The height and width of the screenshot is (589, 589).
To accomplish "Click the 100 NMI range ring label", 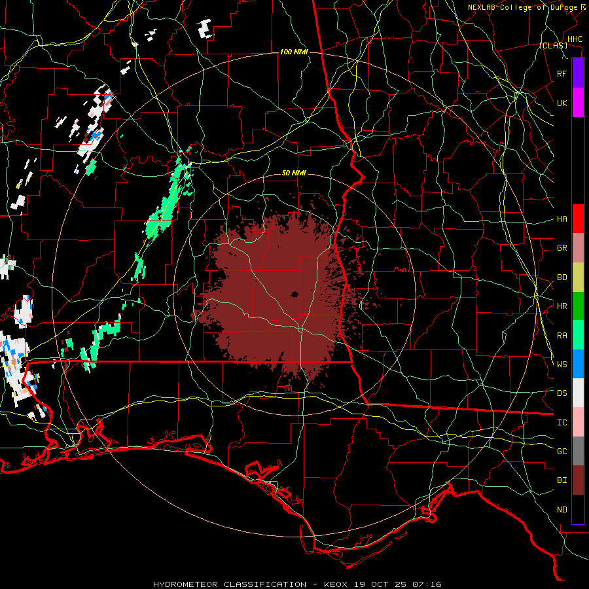I will point(294,52).
